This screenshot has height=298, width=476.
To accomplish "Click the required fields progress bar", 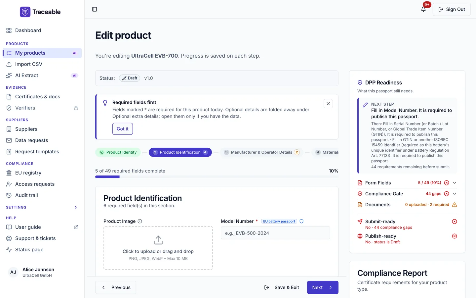I will (x=217, y=177).
